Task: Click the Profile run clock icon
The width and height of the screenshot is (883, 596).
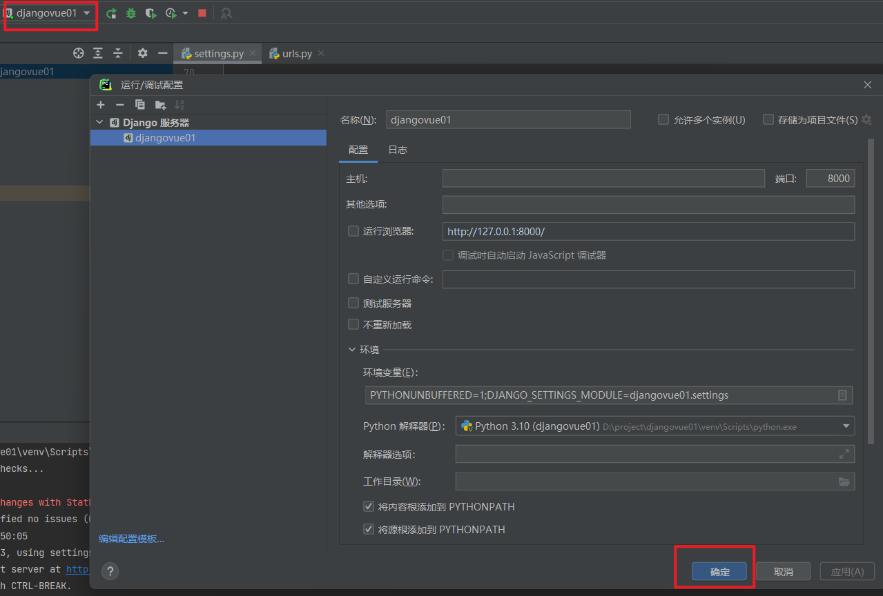Action: (171, 13)
